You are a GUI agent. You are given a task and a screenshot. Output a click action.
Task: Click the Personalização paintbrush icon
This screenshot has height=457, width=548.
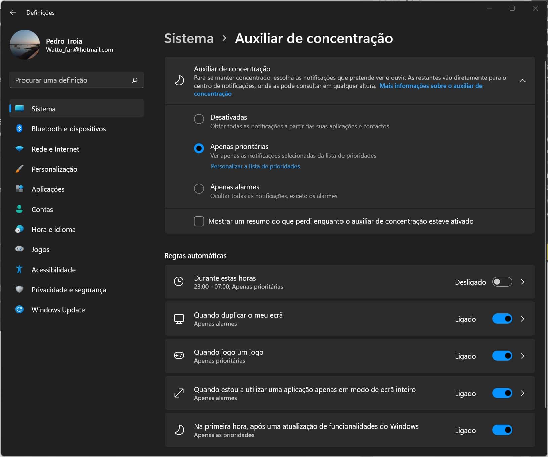(19, 169)
